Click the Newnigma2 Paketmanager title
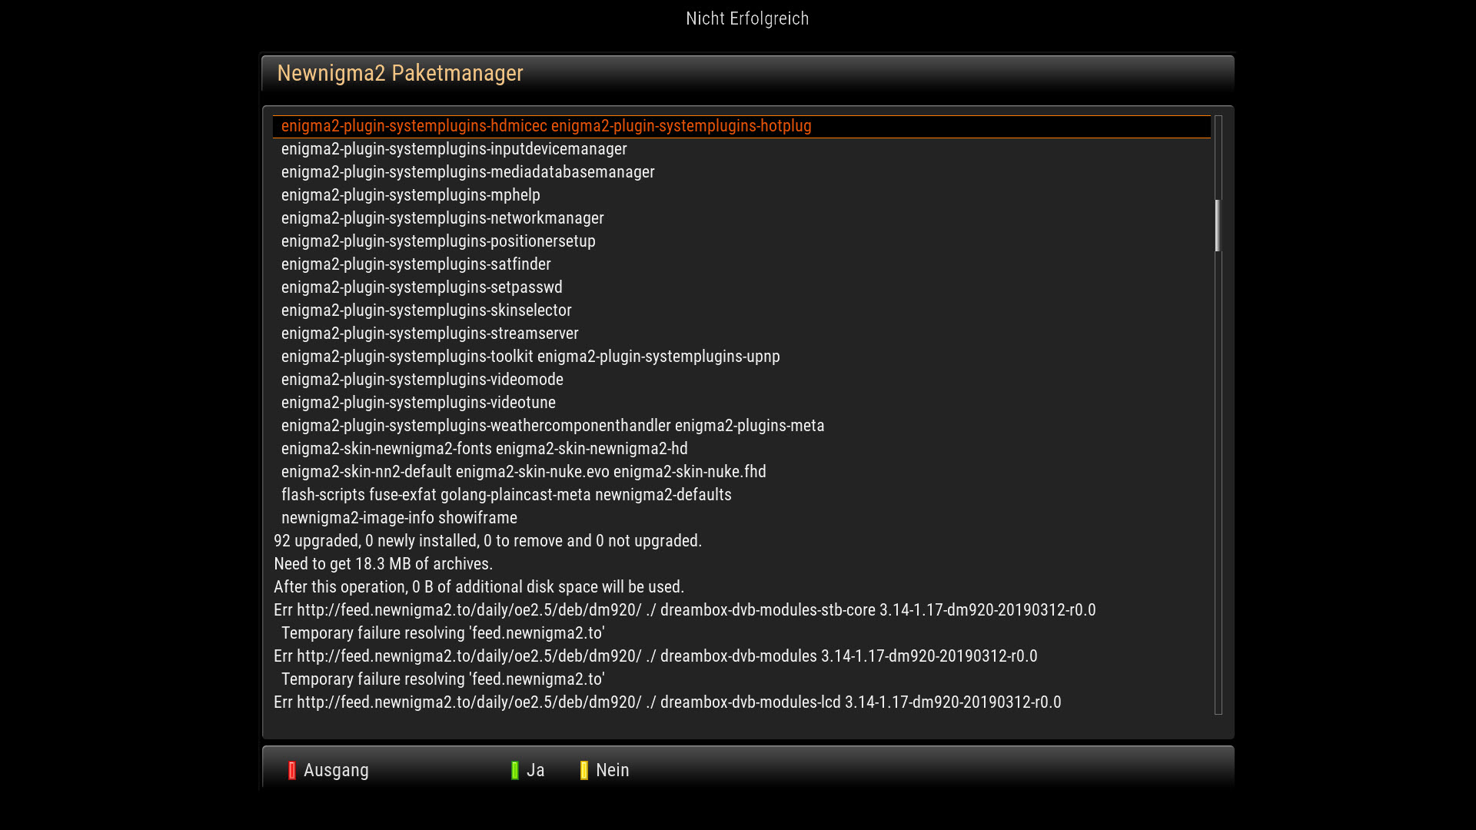The image size is (1476, 830). [x=400, y=73]
